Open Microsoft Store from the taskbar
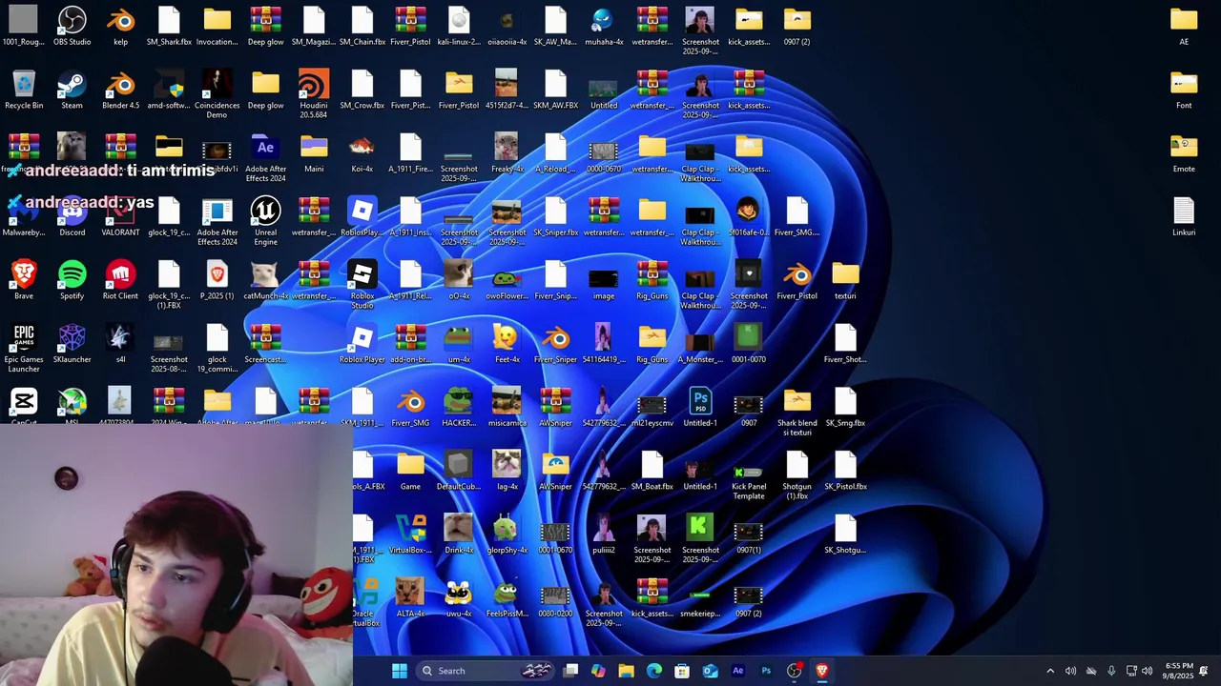This screenshot has width=1221, height=686. [682, 671]
